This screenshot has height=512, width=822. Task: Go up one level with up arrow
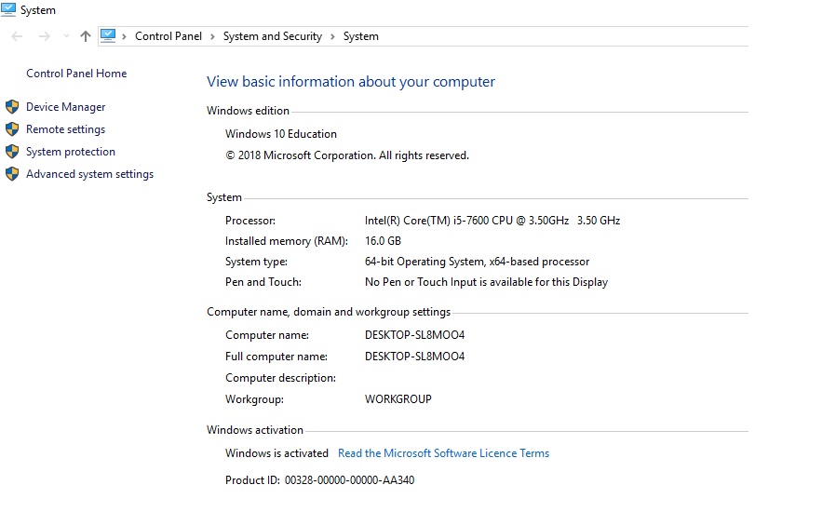pos(86,36)
